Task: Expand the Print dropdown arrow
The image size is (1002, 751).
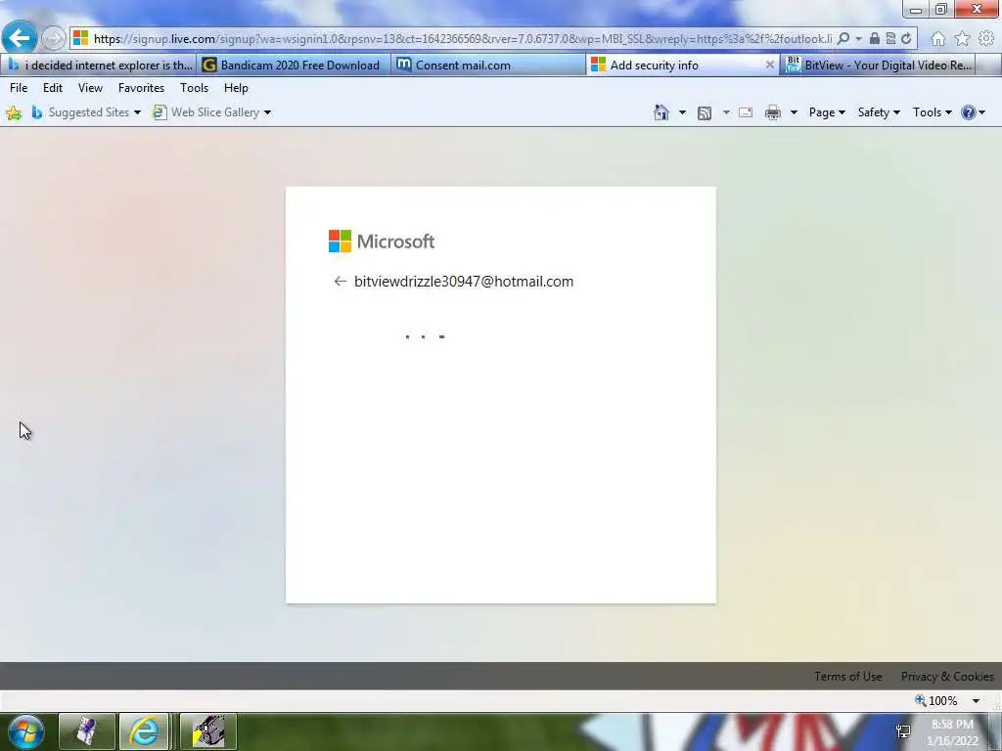Action: click(x=793, y=112)
